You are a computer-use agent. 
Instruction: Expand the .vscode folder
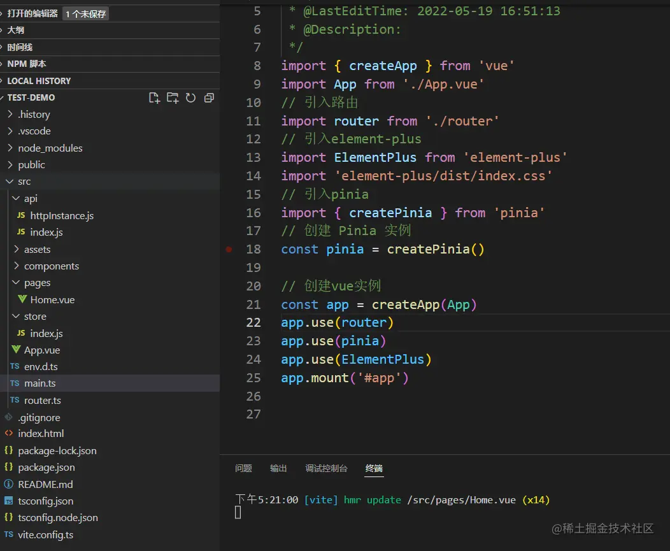[x=110, y=131]
